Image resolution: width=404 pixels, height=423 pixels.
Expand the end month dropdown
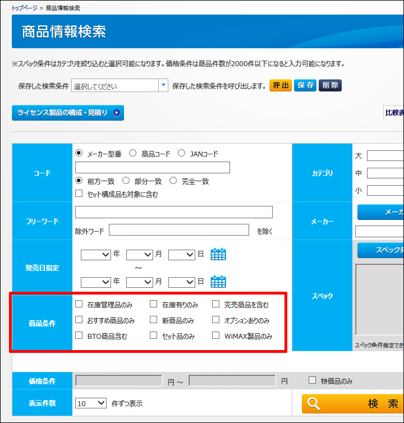[x=140, y=282]
